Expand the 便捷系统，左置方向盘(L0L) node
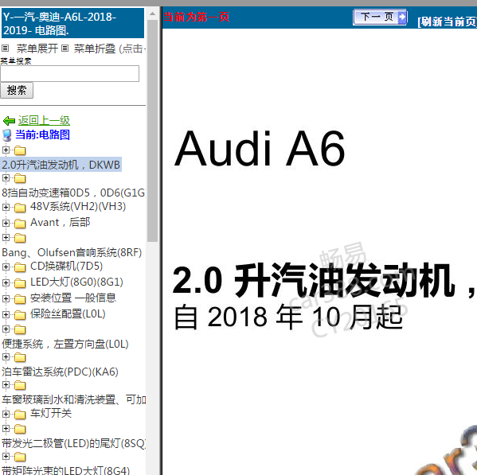The width and height of the screenshot is (477, 475). pos(6,329)
